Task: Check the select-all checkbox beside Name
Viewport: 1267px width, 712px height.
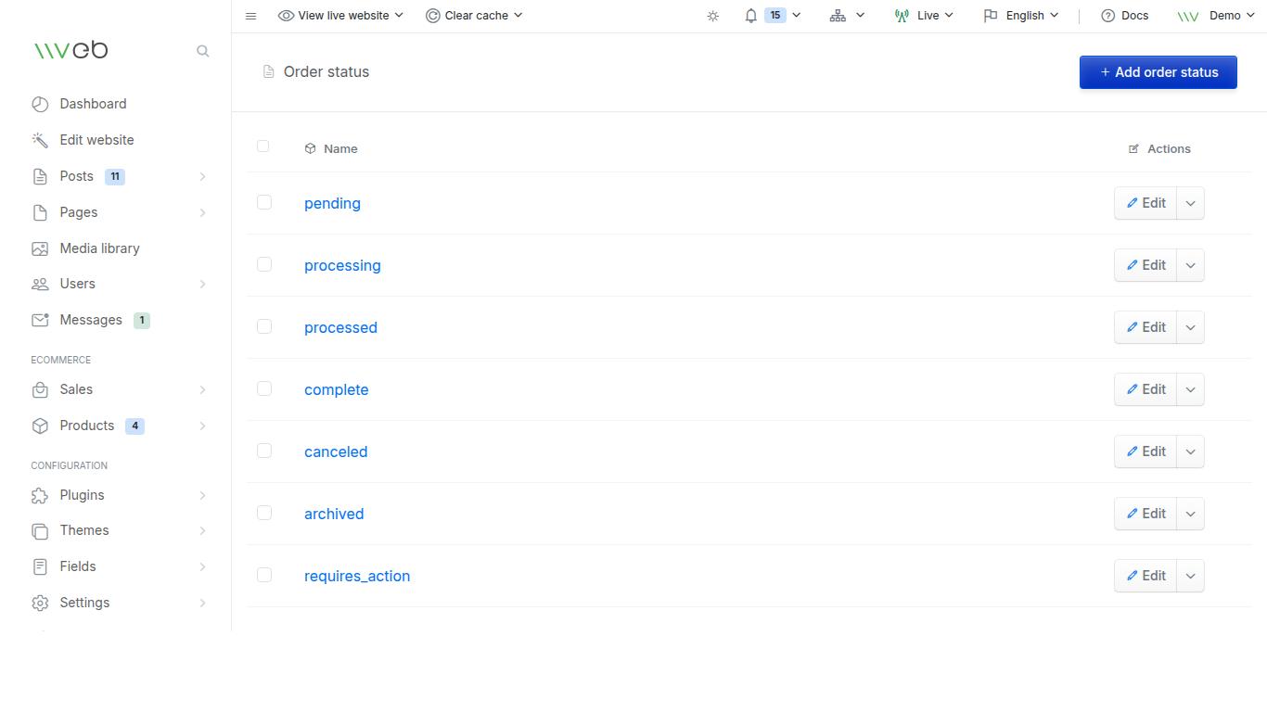Action: pos(263,146)
